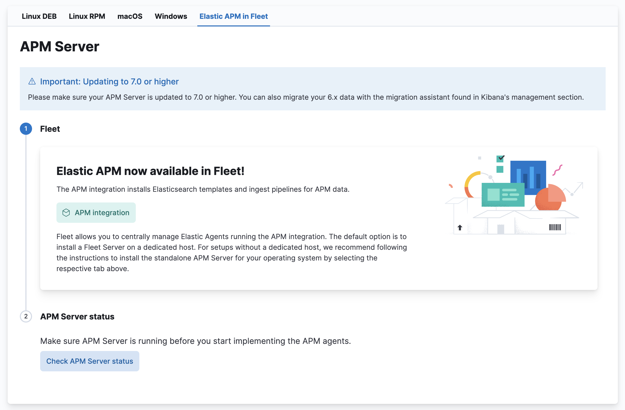Switch to the Linux RPM tab

point(87,16)
